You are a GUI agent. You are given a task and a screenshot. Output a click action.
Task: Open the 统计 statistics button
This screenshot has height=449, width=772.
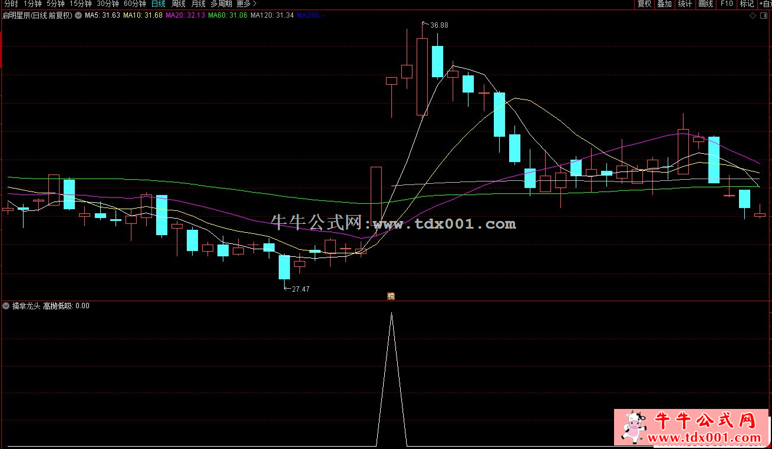(x=685, y=4)
